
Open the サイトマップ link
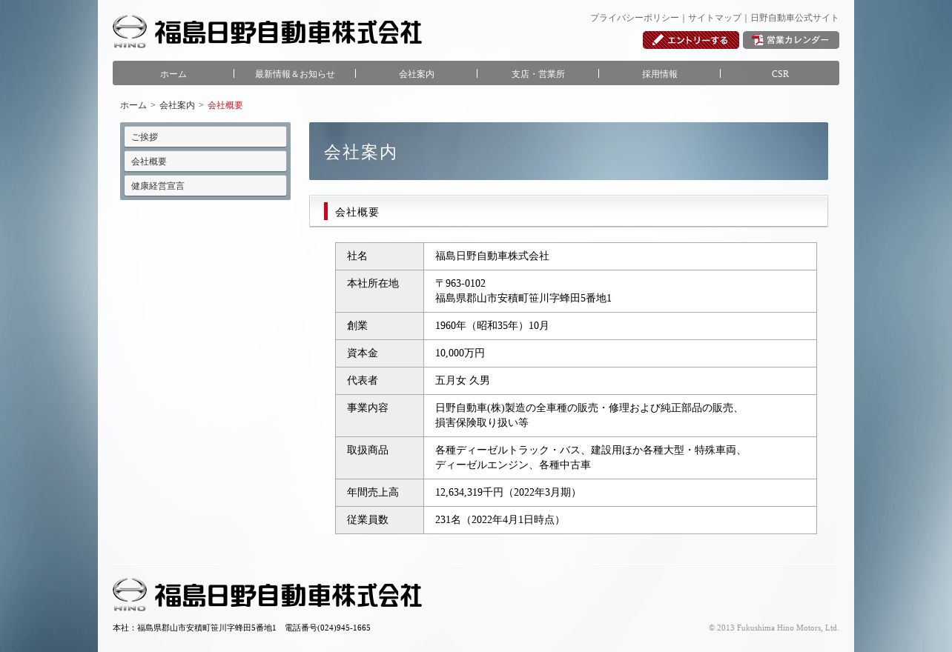tap(715, 18)
